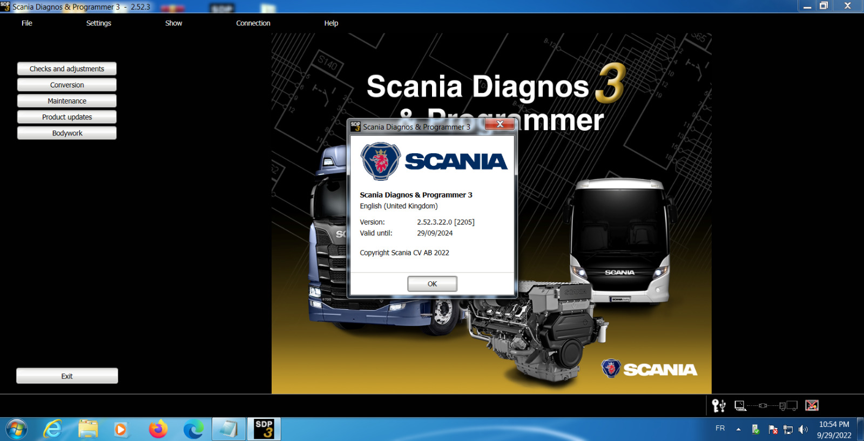This screenshot has height=441, width=864.
Task: Click the SDP3 icon in main title bar
Action: (x=5, y=6)
